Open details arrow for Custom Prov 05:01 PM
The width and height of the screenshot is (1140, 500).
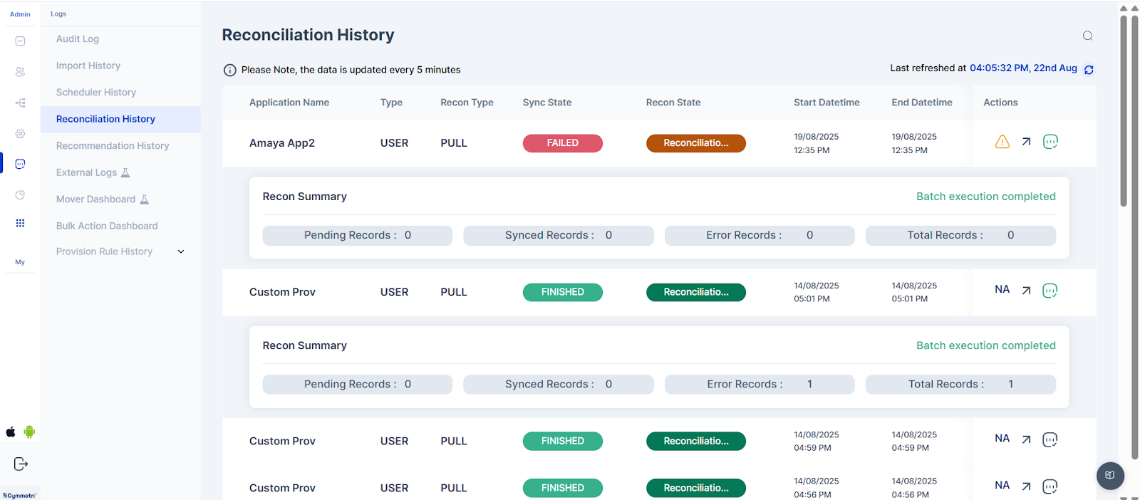coord(1026,291)
